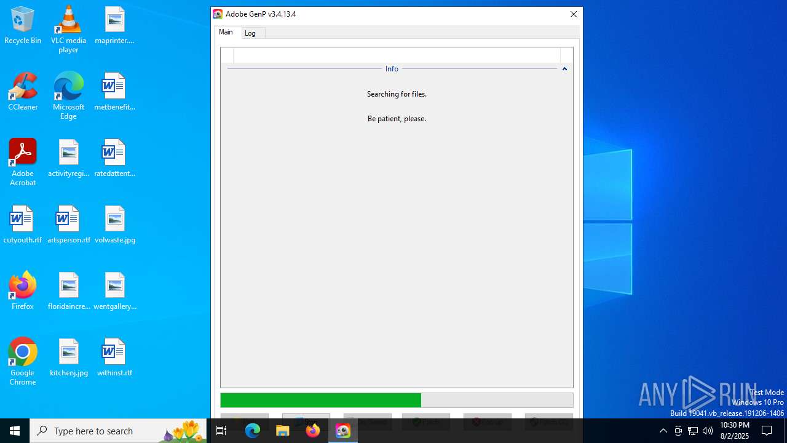Open File Explorer from the taskbar
The image size is (787, 443).
tap(283, 431)
